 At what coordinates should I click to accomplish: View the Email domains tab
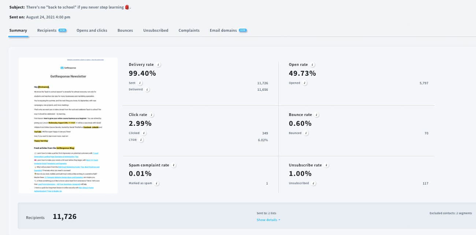pos(223,30)
